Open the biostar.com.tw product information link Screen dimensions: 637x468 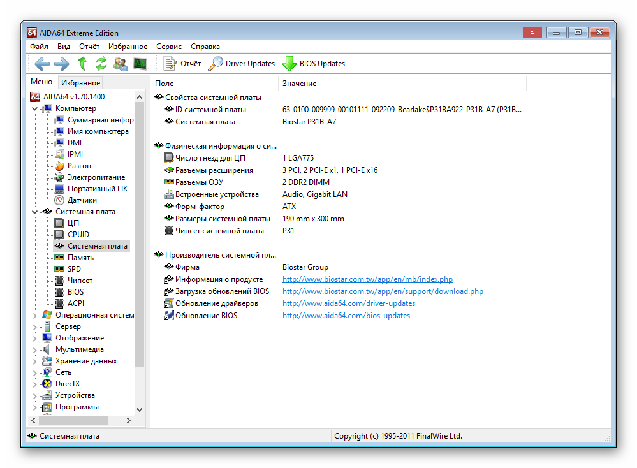367,279
